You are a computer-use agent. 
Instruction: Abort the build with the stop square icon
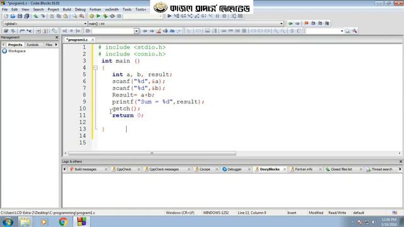119,16
